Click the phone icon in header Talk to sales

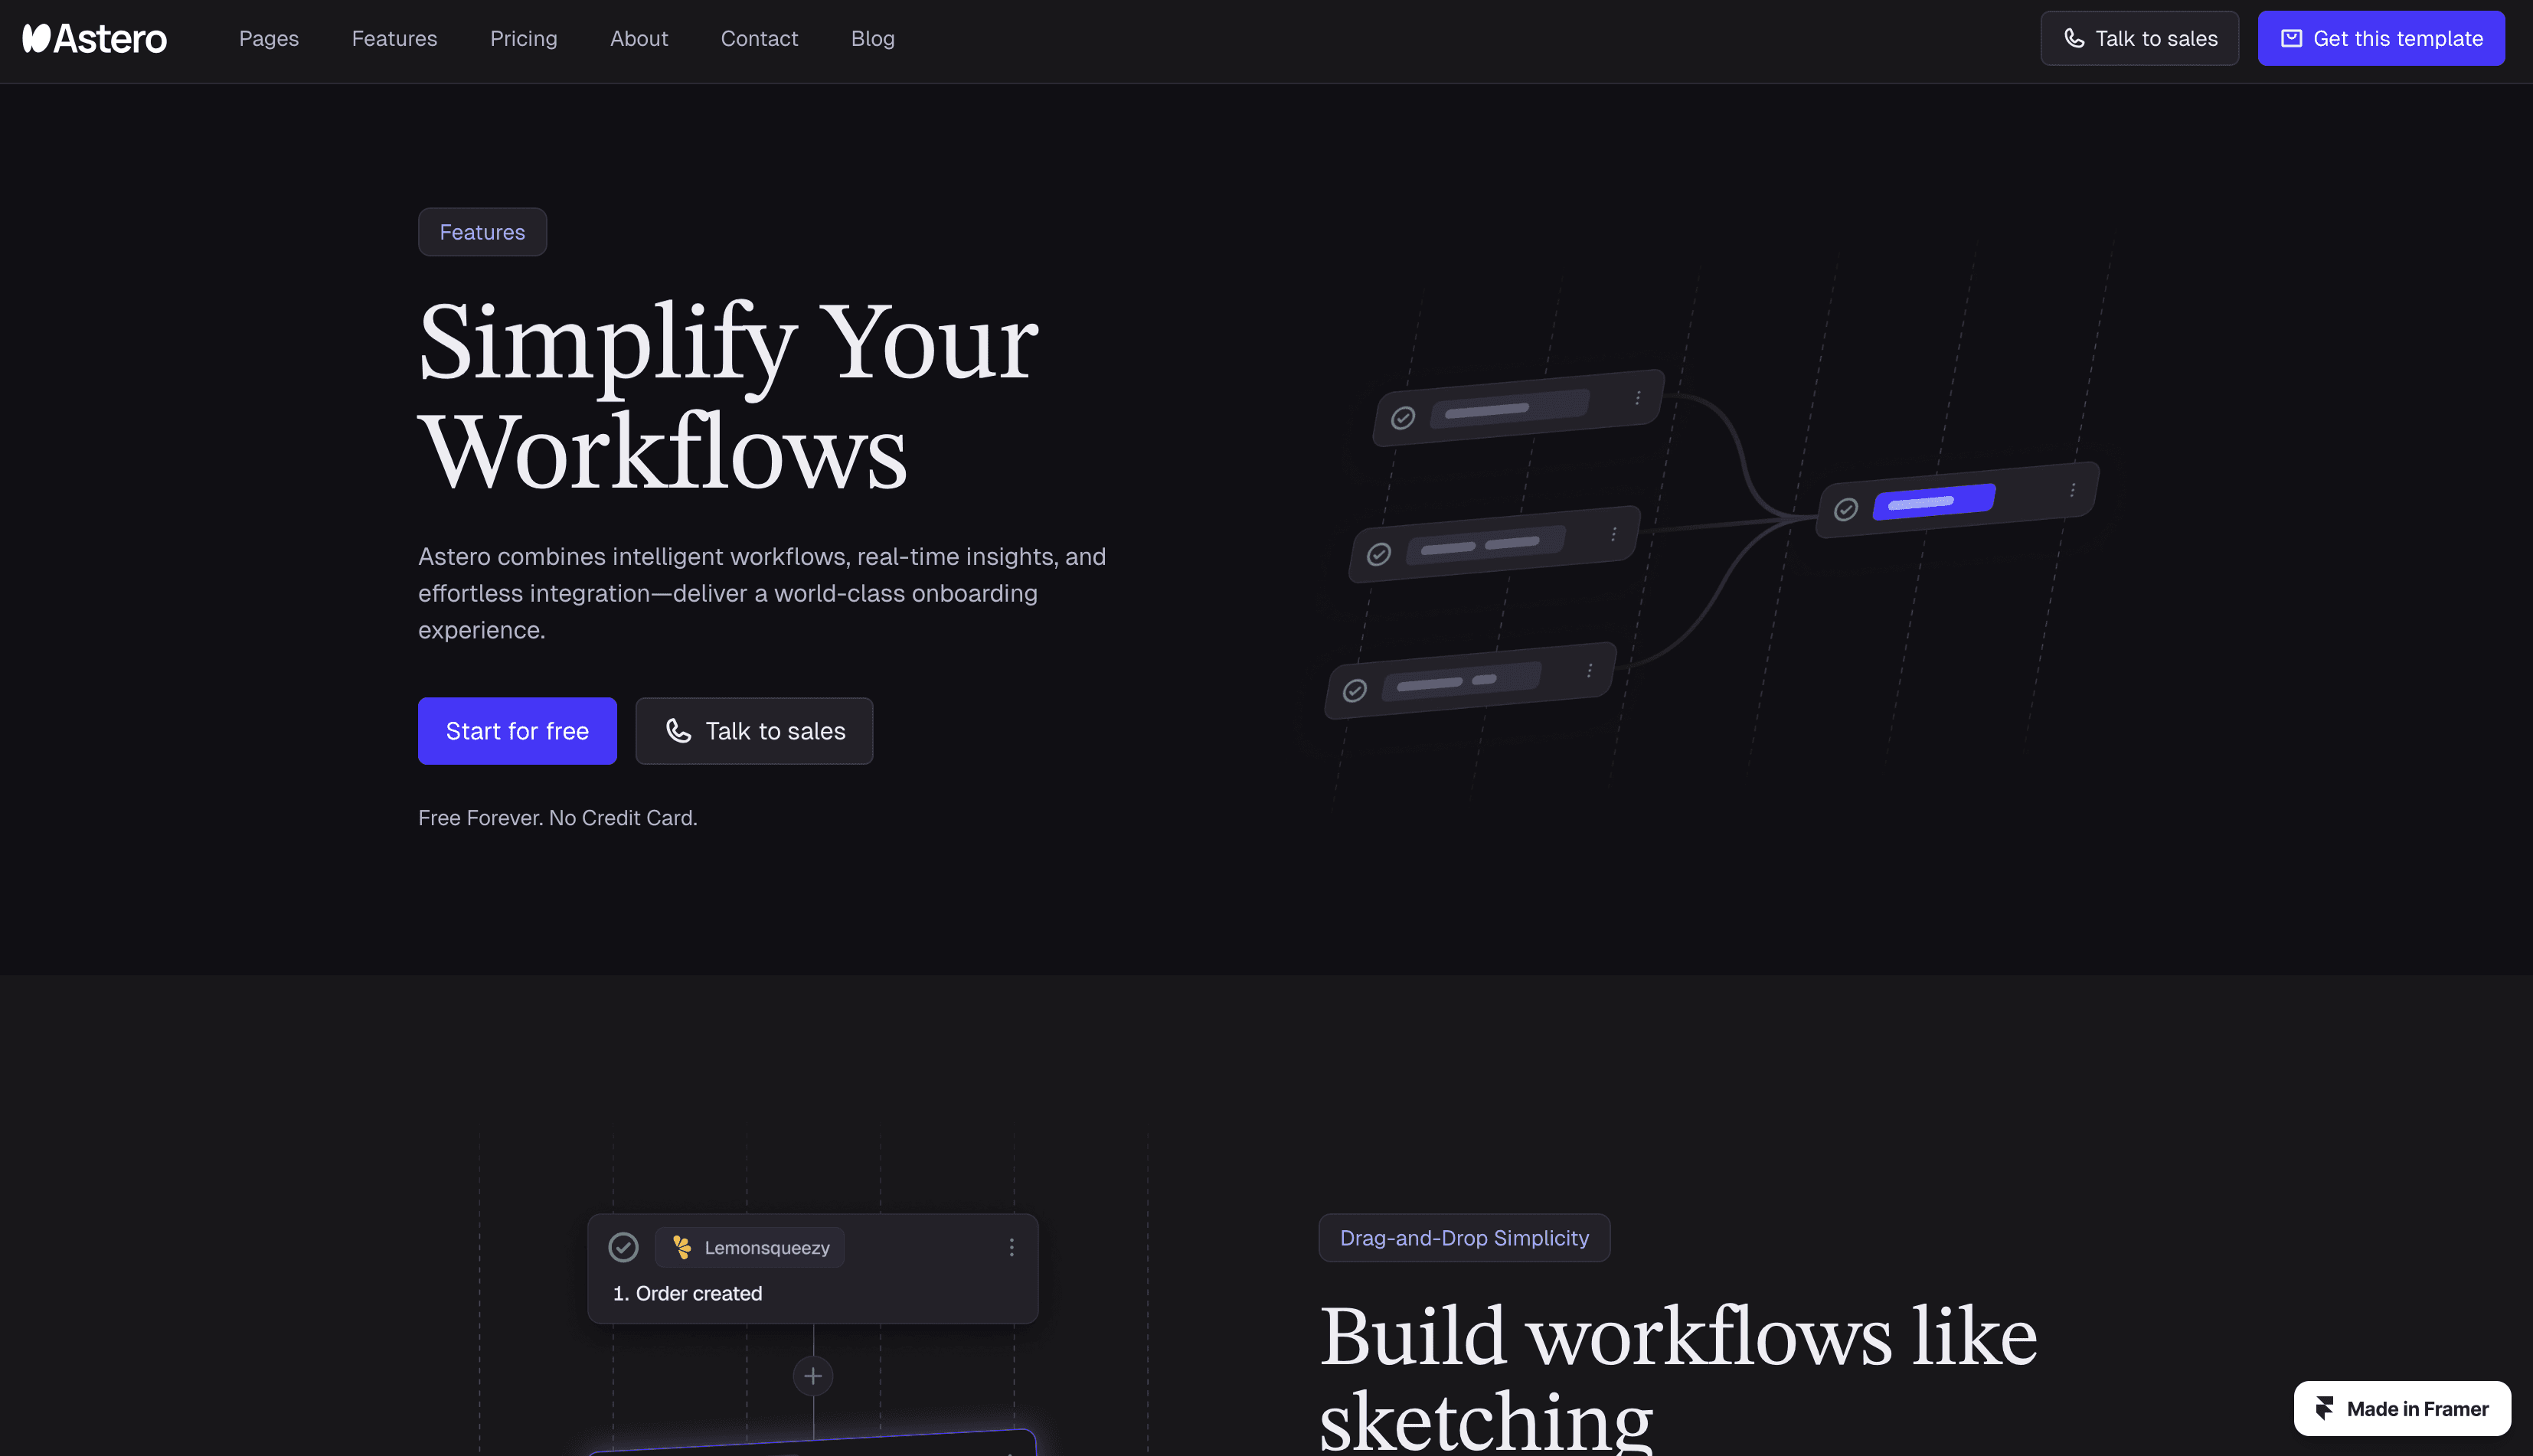pyautogui.click(x=2074, y=38)
